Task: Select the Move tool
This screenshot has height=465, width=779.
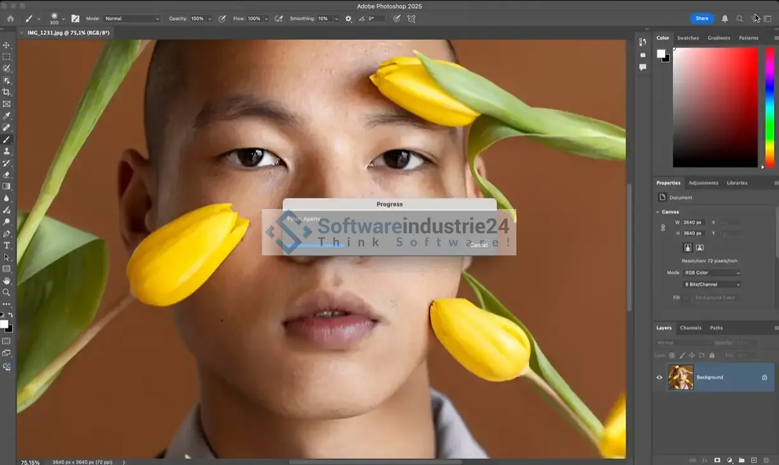Action: point(7,45)
